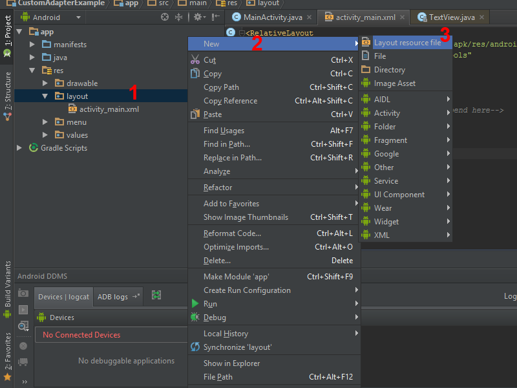The image size is (517, 388).
Task: Click the Favorites star icon in left strip
Action: [x=7, y=377]
